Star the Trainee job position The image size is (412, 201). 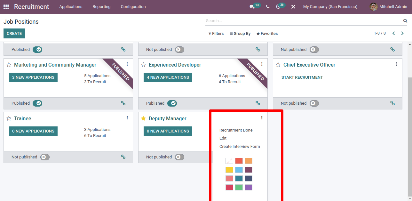click(9, 119)
